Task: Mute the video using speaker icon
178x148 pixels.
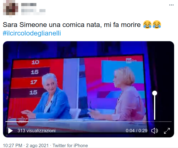Action: coord(155,131)
